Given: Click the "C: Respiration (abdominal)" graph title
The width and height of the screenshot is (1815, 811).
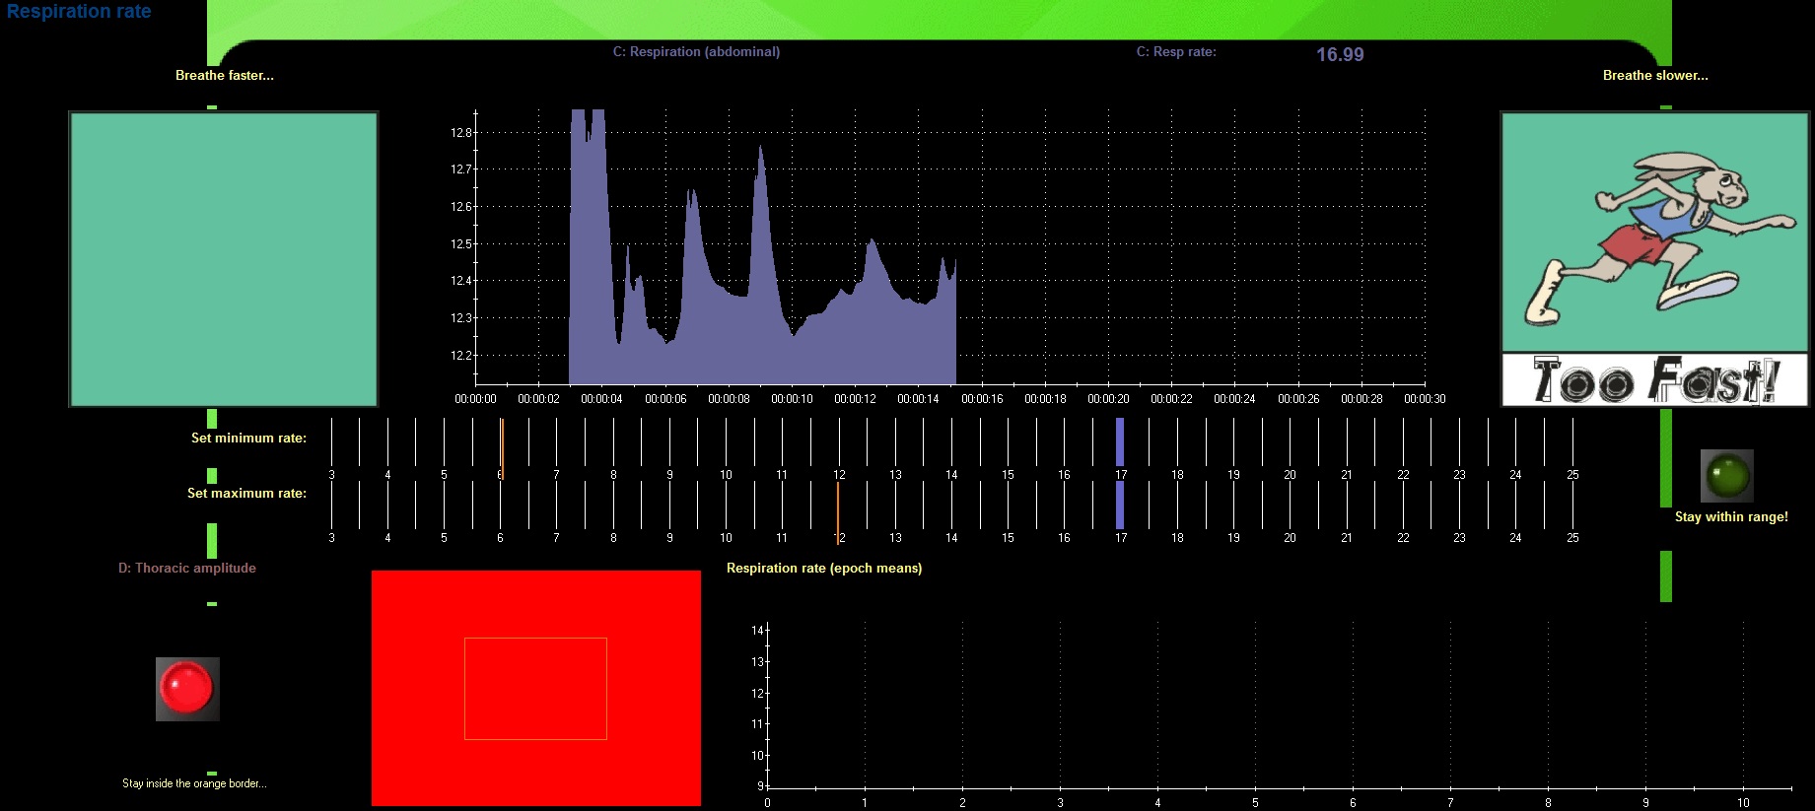Looking at the screenshot, I should [x=696, y=52].
